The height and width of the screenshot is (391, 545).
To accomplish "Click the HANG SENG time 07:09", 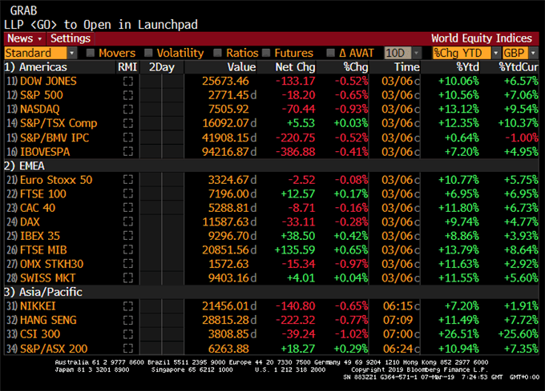I will click(398, 320).
